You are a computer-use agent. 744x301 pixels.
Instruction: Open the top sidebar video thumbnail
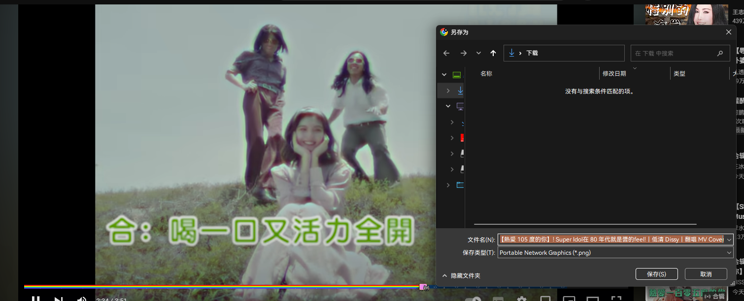(x=687, y=14)
